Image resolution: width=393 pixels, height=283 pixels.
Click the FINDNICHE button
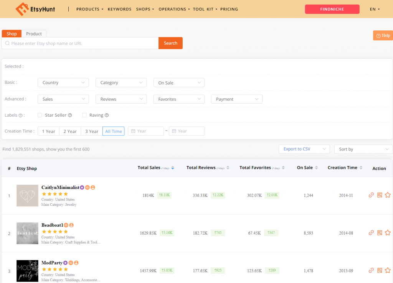click(x=332, y=9)
